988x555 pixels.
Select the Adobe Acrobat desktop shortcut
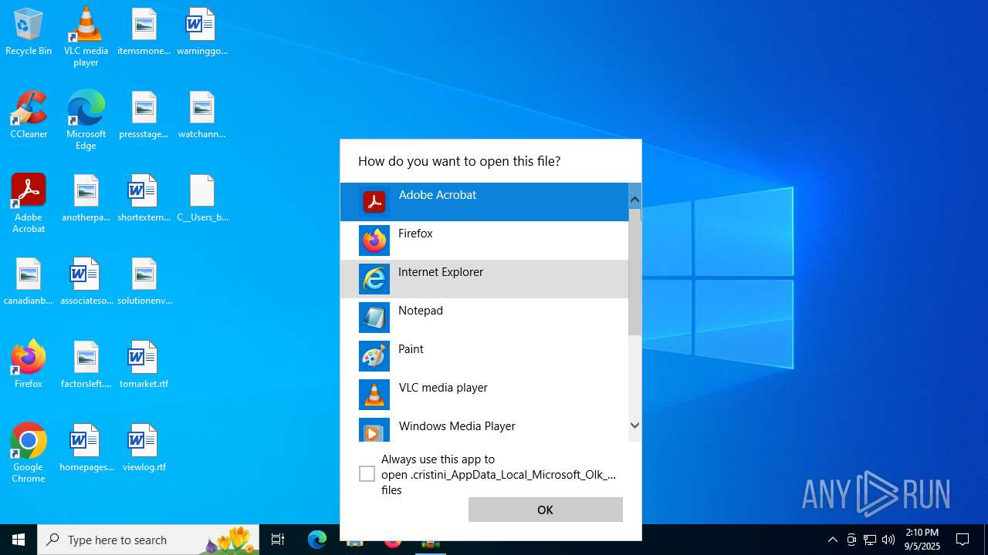(29, 203)
